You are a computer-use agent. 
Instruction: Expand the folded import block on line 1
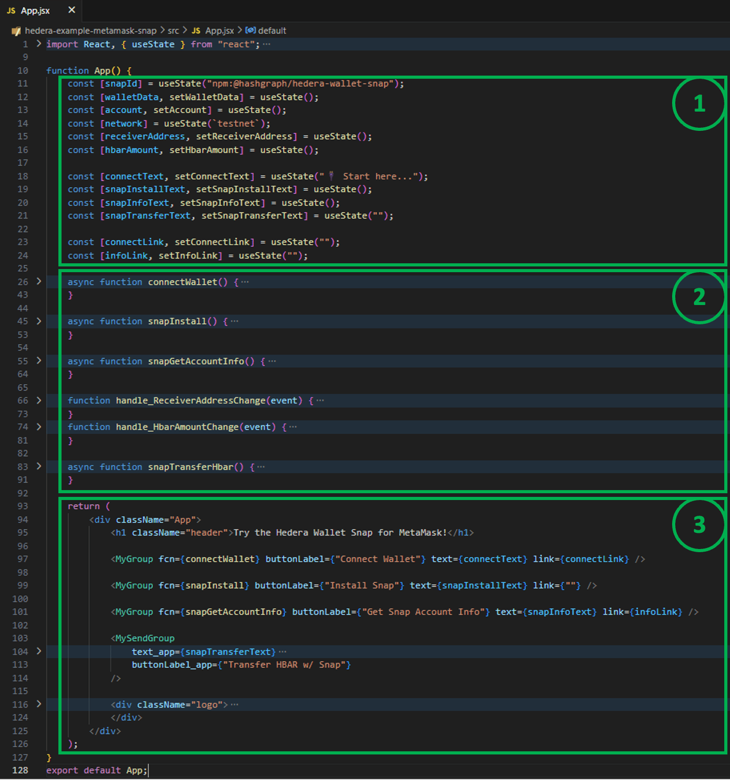pos(39,44)
